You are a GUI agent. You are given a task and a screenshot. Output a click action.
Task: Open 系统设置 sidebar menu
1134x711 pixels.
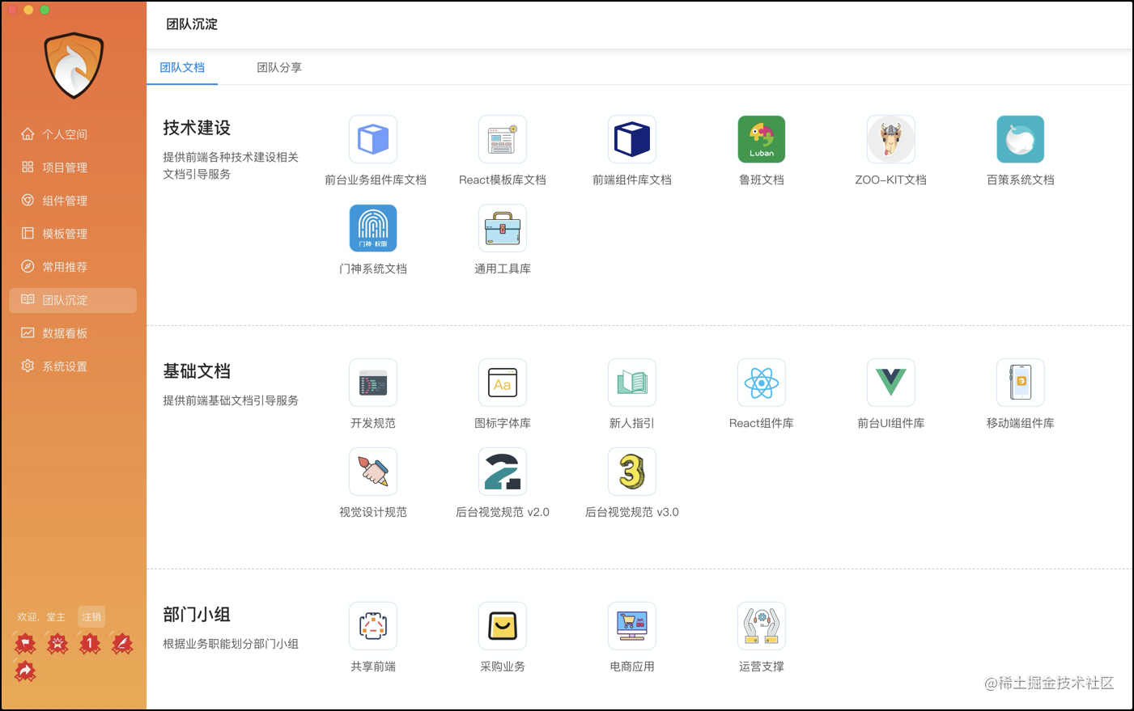(x=73, y=366)
